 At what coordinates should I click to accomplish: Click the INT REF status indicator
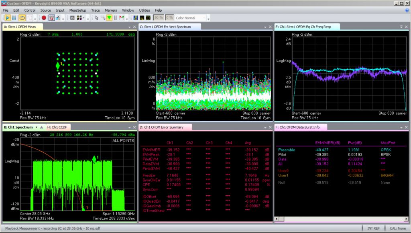pos(374,228)
